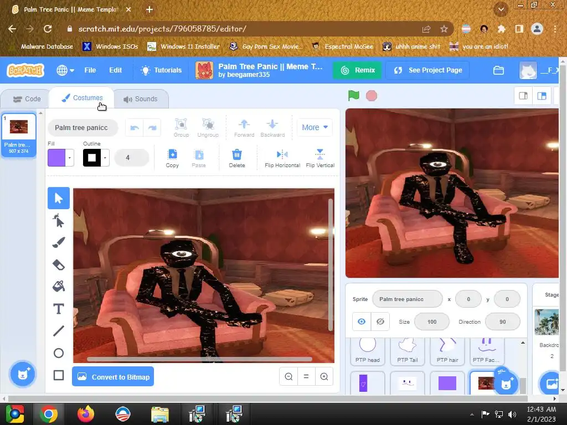The height and width of the screenshot is (425, 567).
Task: Click the volume icon in tray
Action: tap(512, 414)
